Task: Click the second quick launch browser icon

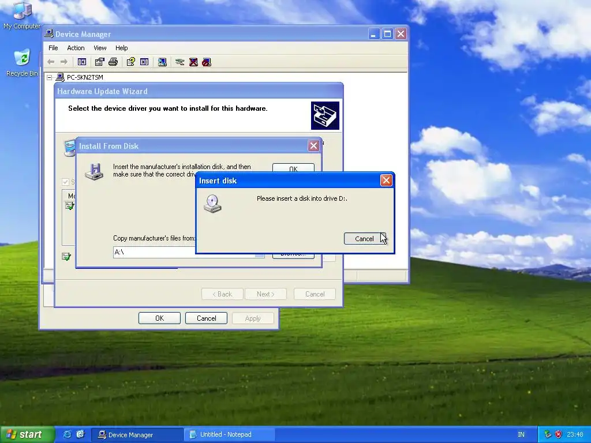Action: 81,434
